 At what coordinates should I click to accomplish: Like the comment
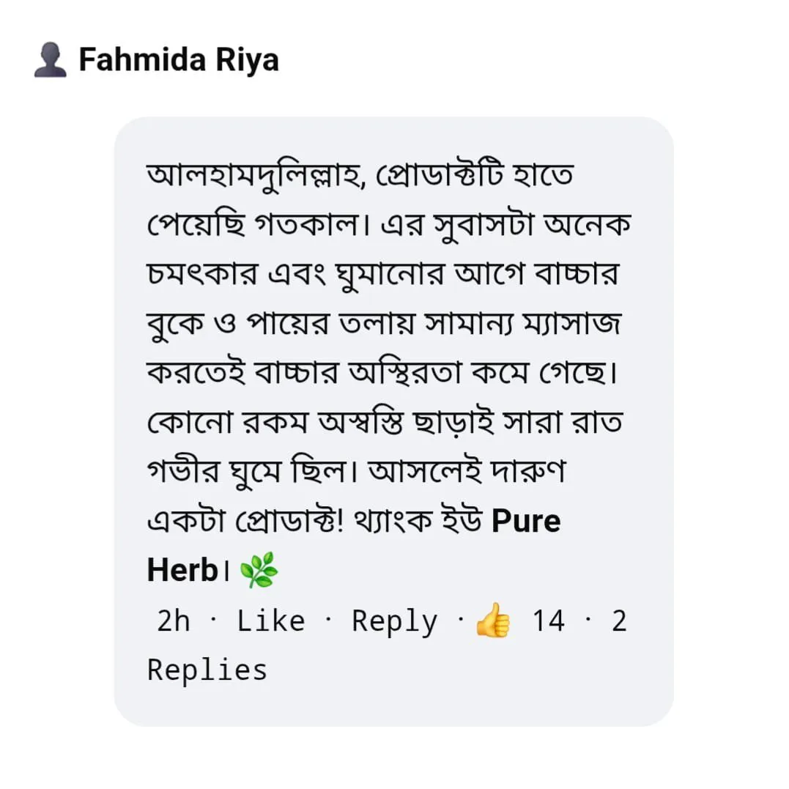click(271, 621)
